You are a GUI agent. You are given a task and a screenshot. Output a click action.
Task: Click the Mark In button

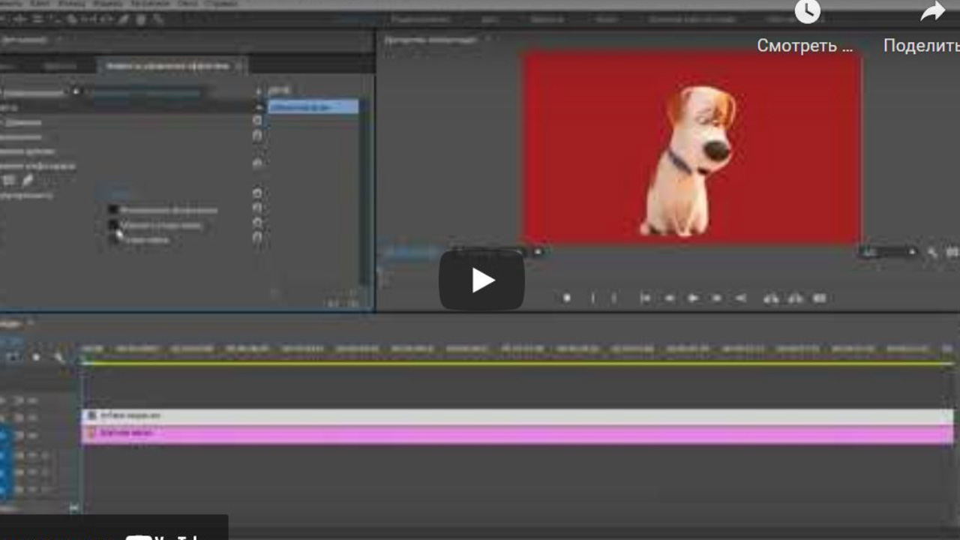592,298
